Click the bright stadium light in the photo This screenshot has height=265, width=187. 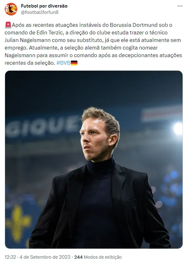[178, 129]
